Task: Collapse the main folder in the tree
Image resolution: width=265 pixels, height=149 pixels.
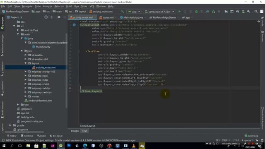Action: pyautogui.click(x=18, y=34)
